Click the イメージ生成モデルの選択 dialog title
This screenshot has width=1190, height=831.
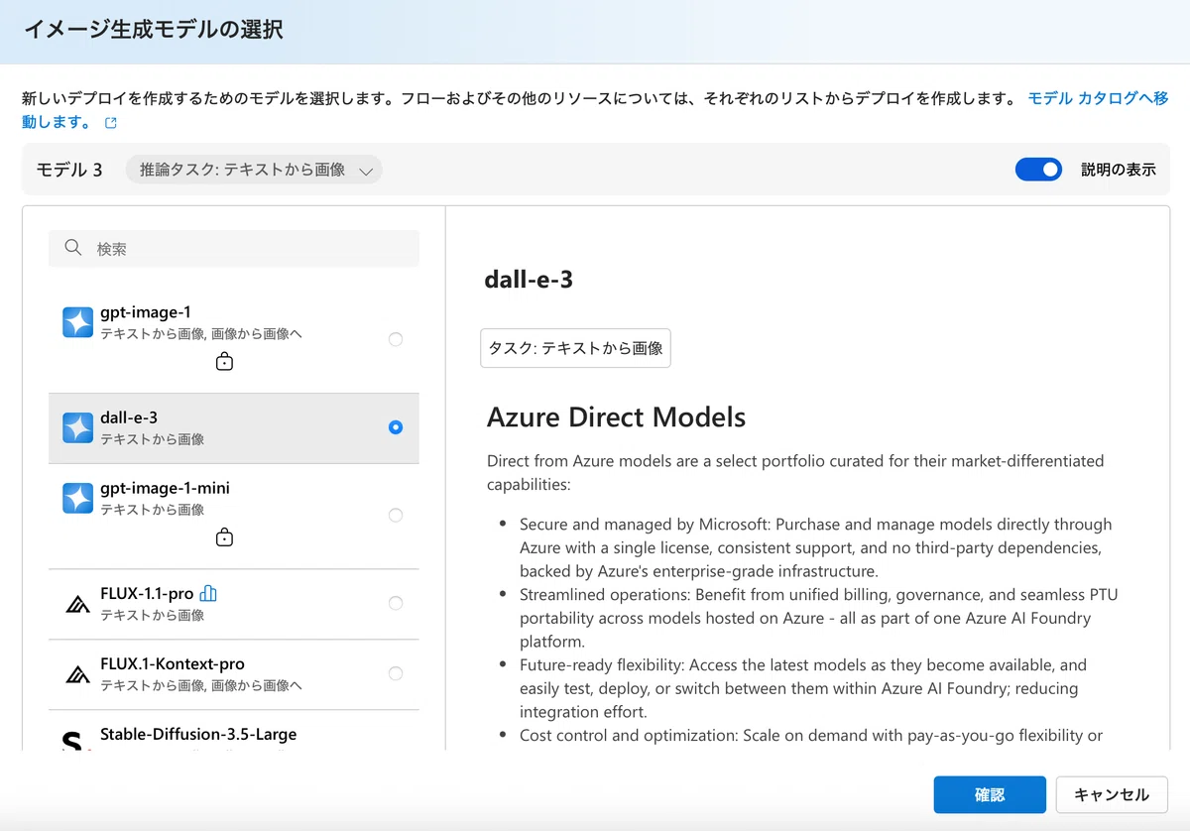click(x=153, y=30)
